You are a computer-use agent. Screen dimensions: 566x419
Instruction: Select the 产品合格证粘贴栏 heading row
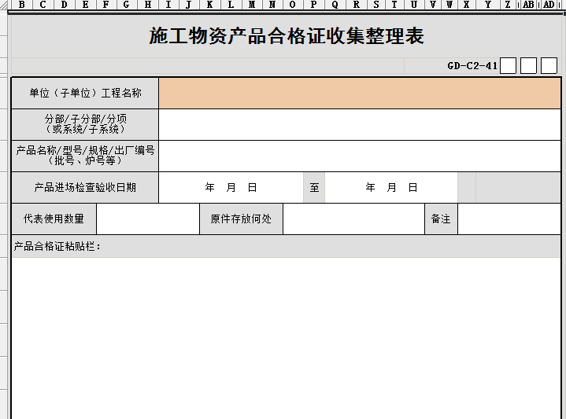[x=286, y=246]
